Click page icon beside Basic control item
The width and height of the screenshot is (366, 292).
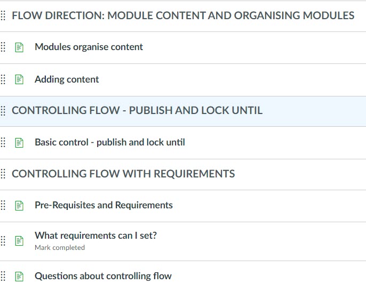pyautogui.click(x=20, y=143)
